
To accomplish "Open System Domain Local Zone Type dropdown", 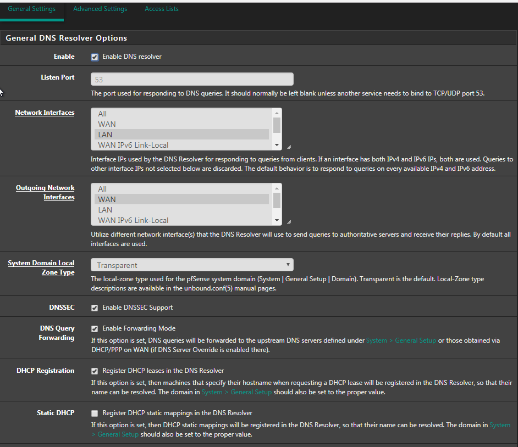I will pyautogui.click(x=191, y=265).
